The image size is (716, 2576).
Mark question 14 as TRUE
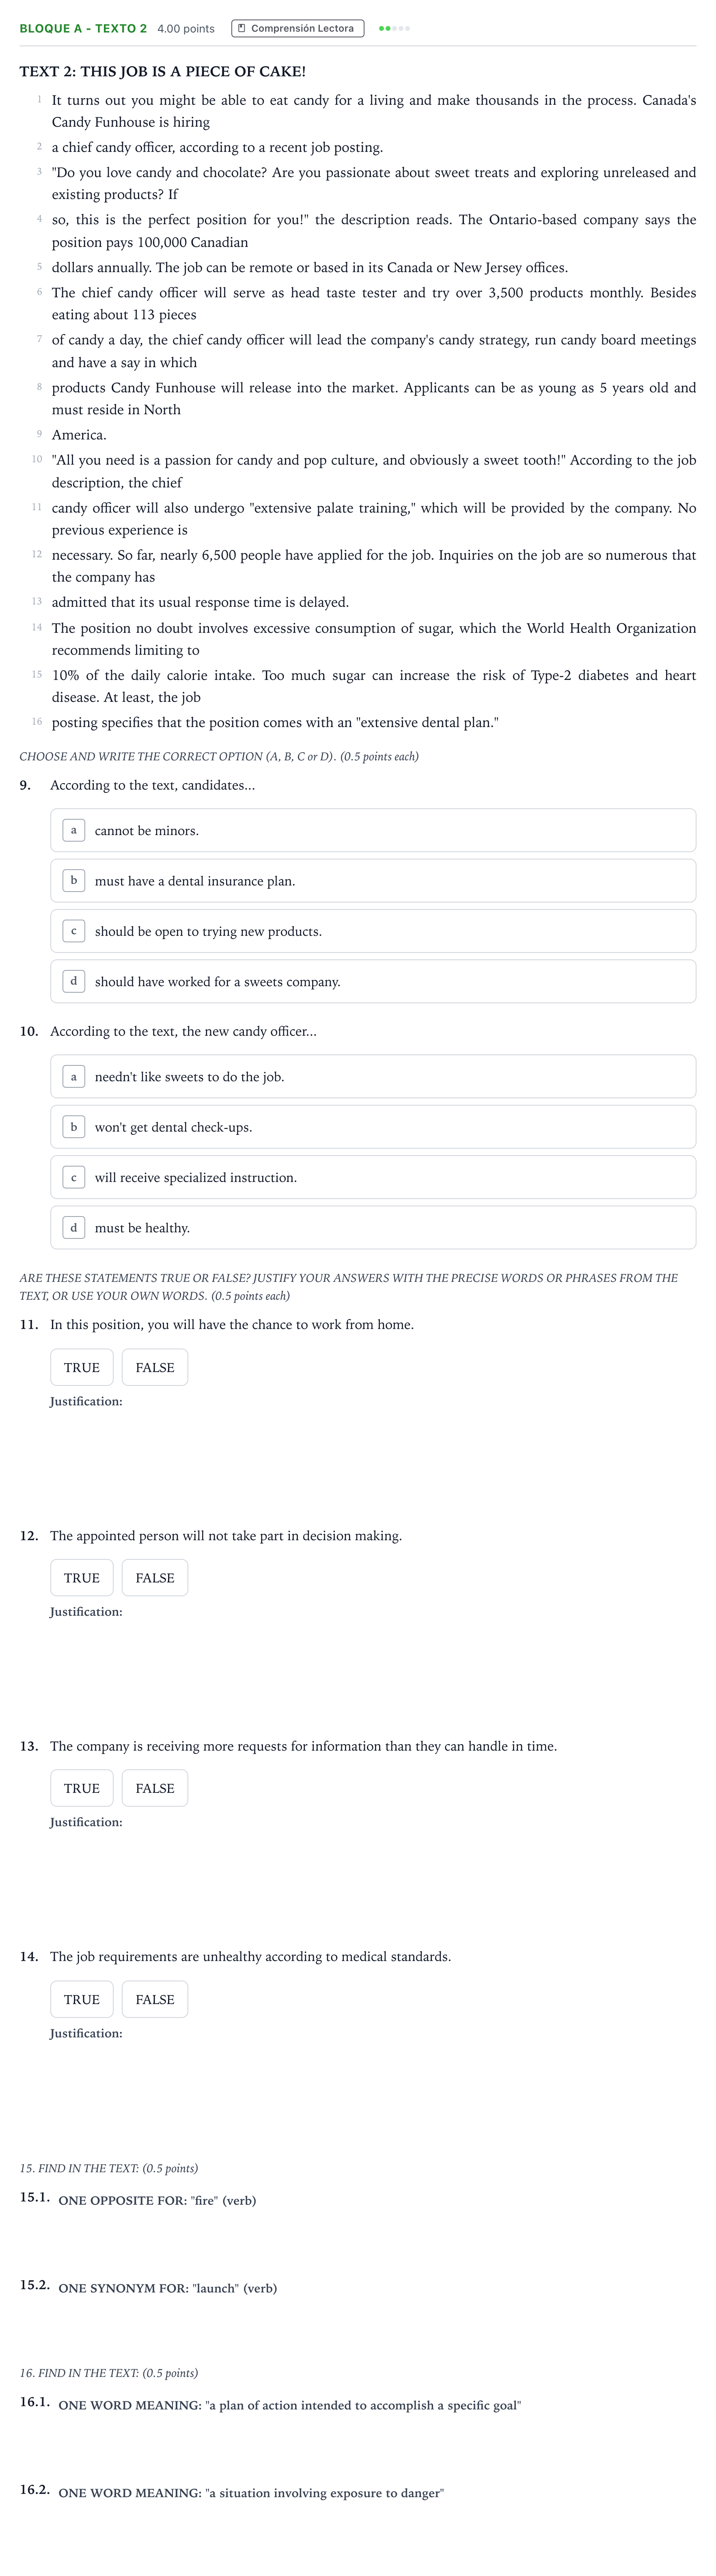(82, 1999)
